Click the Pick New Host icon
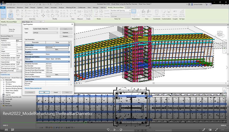 149,13
